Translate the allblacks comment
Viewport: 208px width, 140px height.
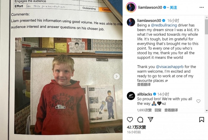[x=171, y=110]
